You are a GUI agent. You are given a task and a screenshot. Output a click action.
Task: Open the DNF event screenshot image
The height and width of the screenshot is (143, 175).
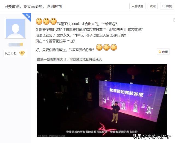point(102,100)
